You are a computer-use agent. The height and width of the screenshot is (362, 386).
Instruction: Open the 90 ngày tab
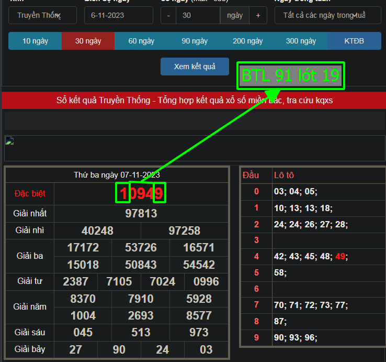click(x=195, y=41)
